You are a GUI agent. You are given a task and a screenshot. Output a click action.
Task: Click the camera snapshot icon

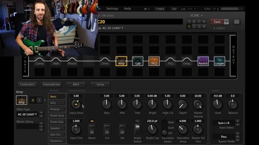(x=236, y=22)
